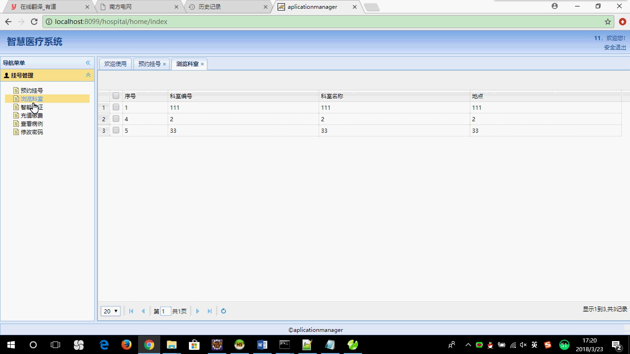
Task: Click the 科室编号 cell showing 111
Action: click(x=243, y=107)
